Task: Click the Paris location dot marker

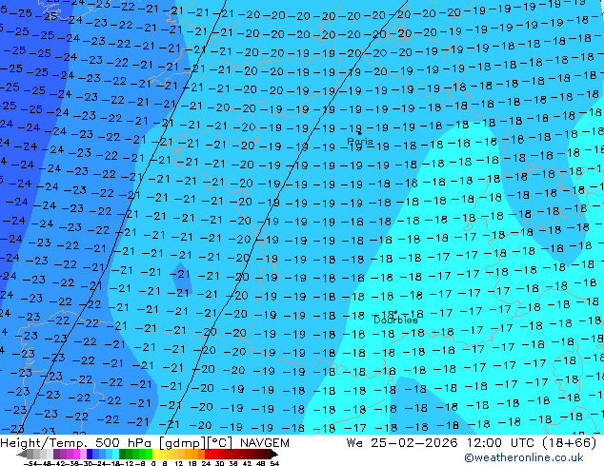Action: tap(360, 133)
